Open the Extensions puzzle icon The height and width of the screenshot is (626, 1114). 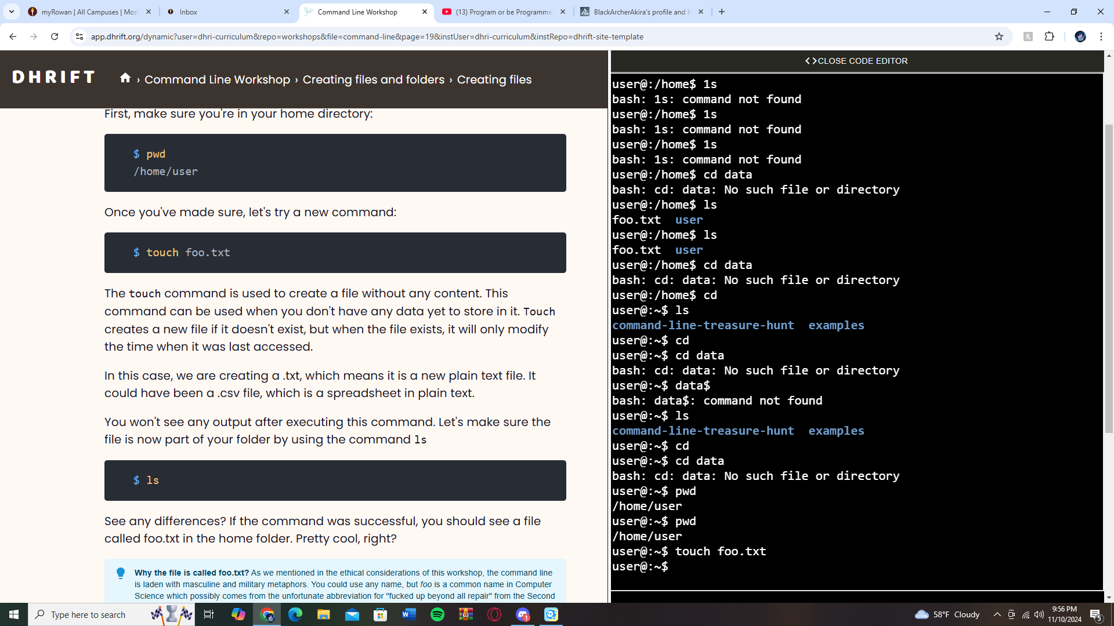(x=1050, y=37)
